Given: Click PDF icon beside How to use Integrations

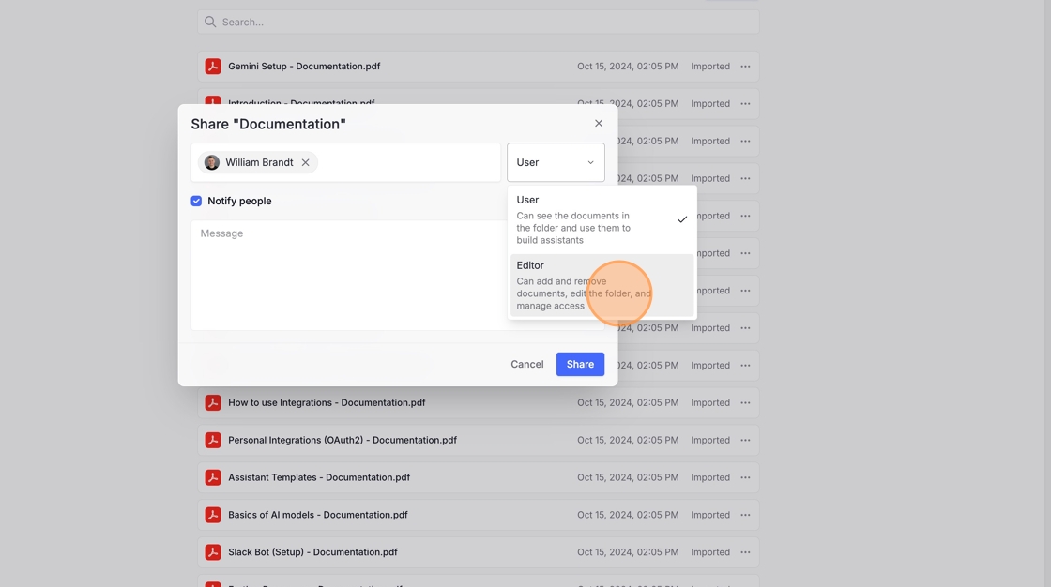Looking at the screenshot, I should tap(213, 403).
